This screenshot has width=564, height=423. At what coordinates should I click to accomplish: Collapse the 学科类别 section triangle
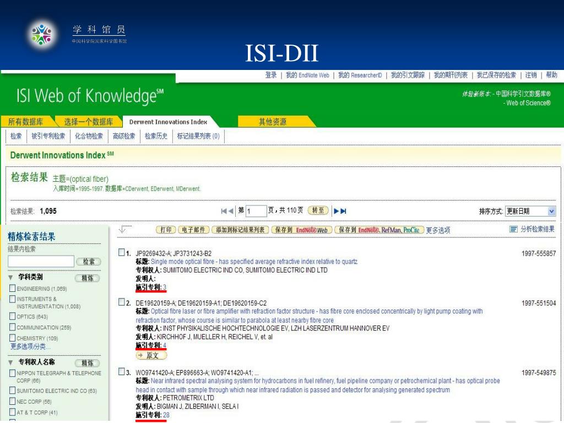tap(11, 278)
